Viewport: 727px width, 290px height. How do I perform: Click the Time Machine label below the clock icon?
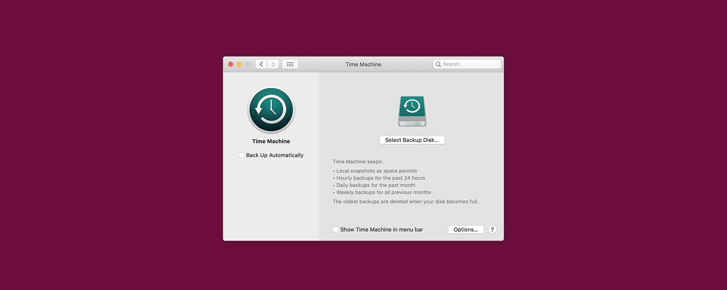(271, 141)
